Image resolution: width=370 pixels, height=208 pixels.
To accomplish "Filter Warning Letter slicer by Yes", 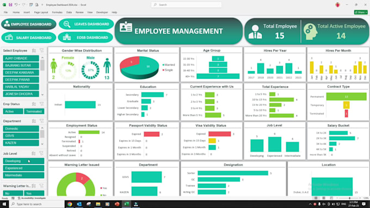I will (34, 193).
